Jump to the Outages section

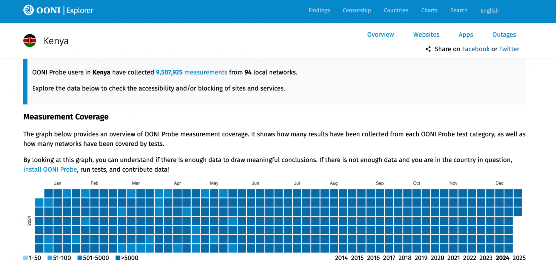(504, 35)
